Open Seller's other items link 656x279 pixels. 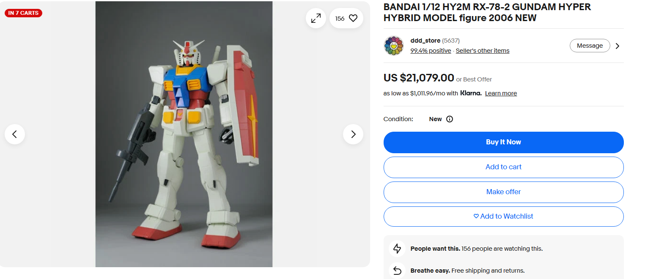[x=483, y=51]
